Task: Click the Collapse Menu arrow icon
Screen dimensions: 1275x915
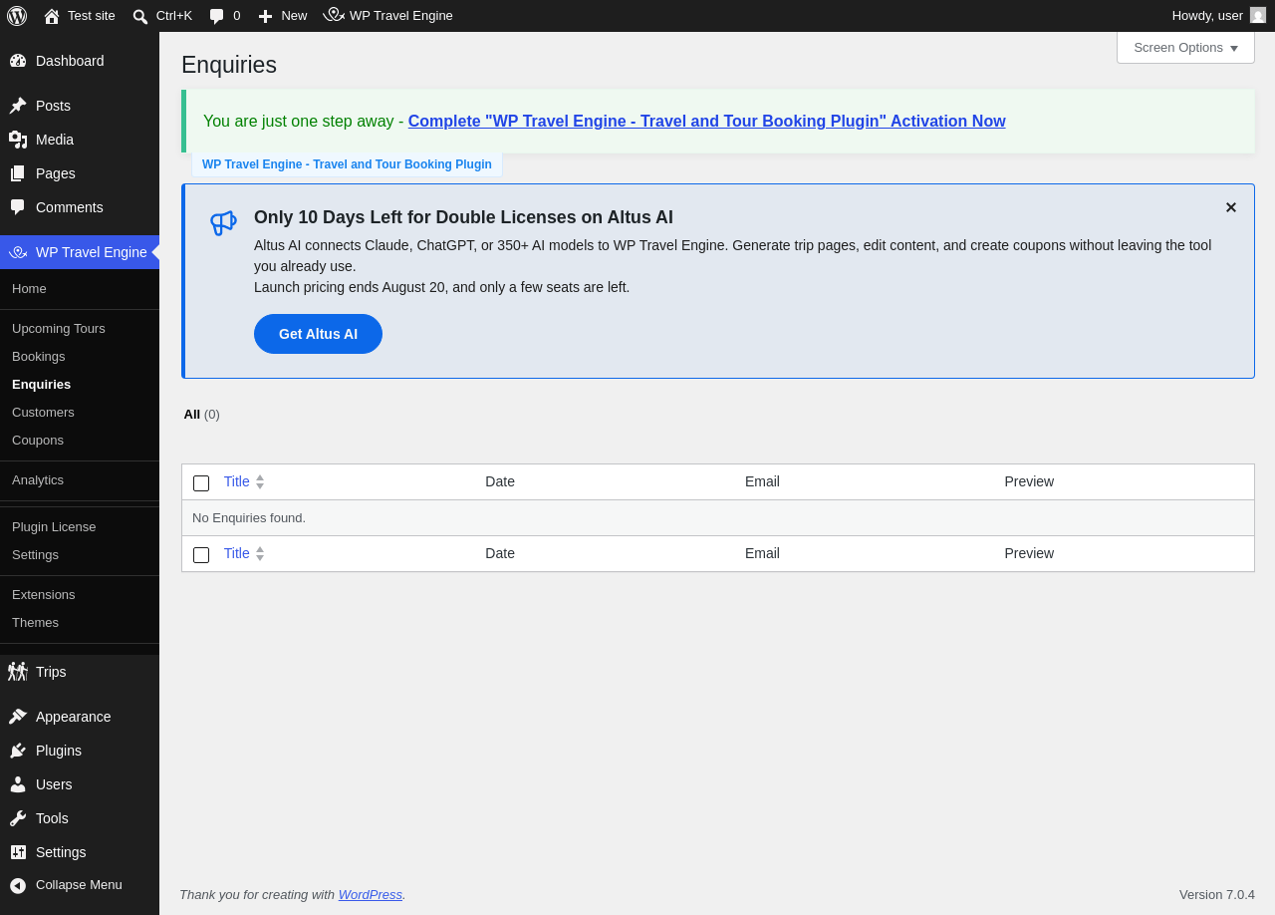Action: (18, 885)
